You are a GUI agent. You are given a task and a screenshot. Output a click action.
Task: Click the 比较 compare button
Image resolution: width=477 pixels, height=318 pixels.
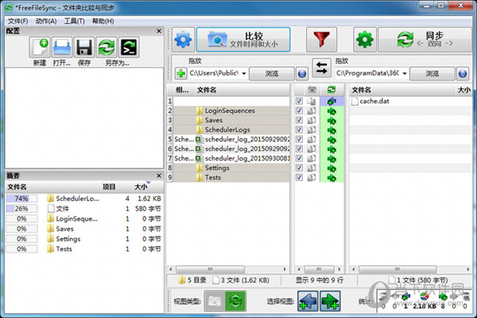[243, 40]
